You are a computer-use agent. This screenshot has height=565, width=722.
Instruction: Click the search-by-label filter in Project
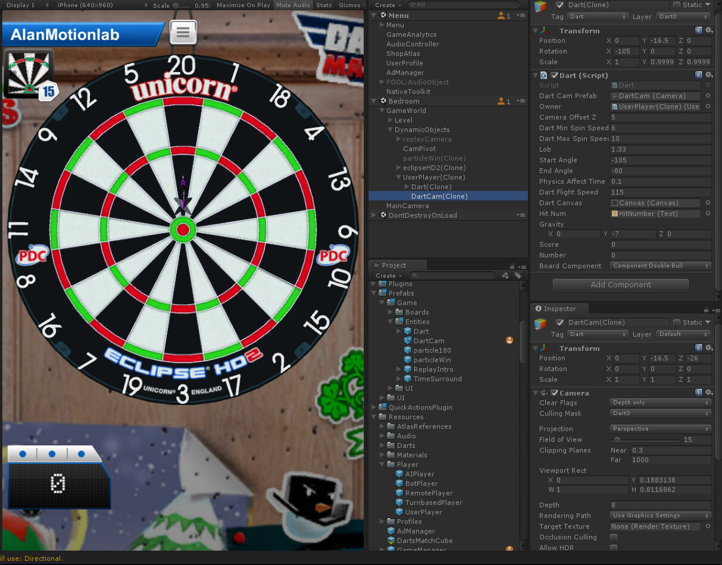coord(518,275)
